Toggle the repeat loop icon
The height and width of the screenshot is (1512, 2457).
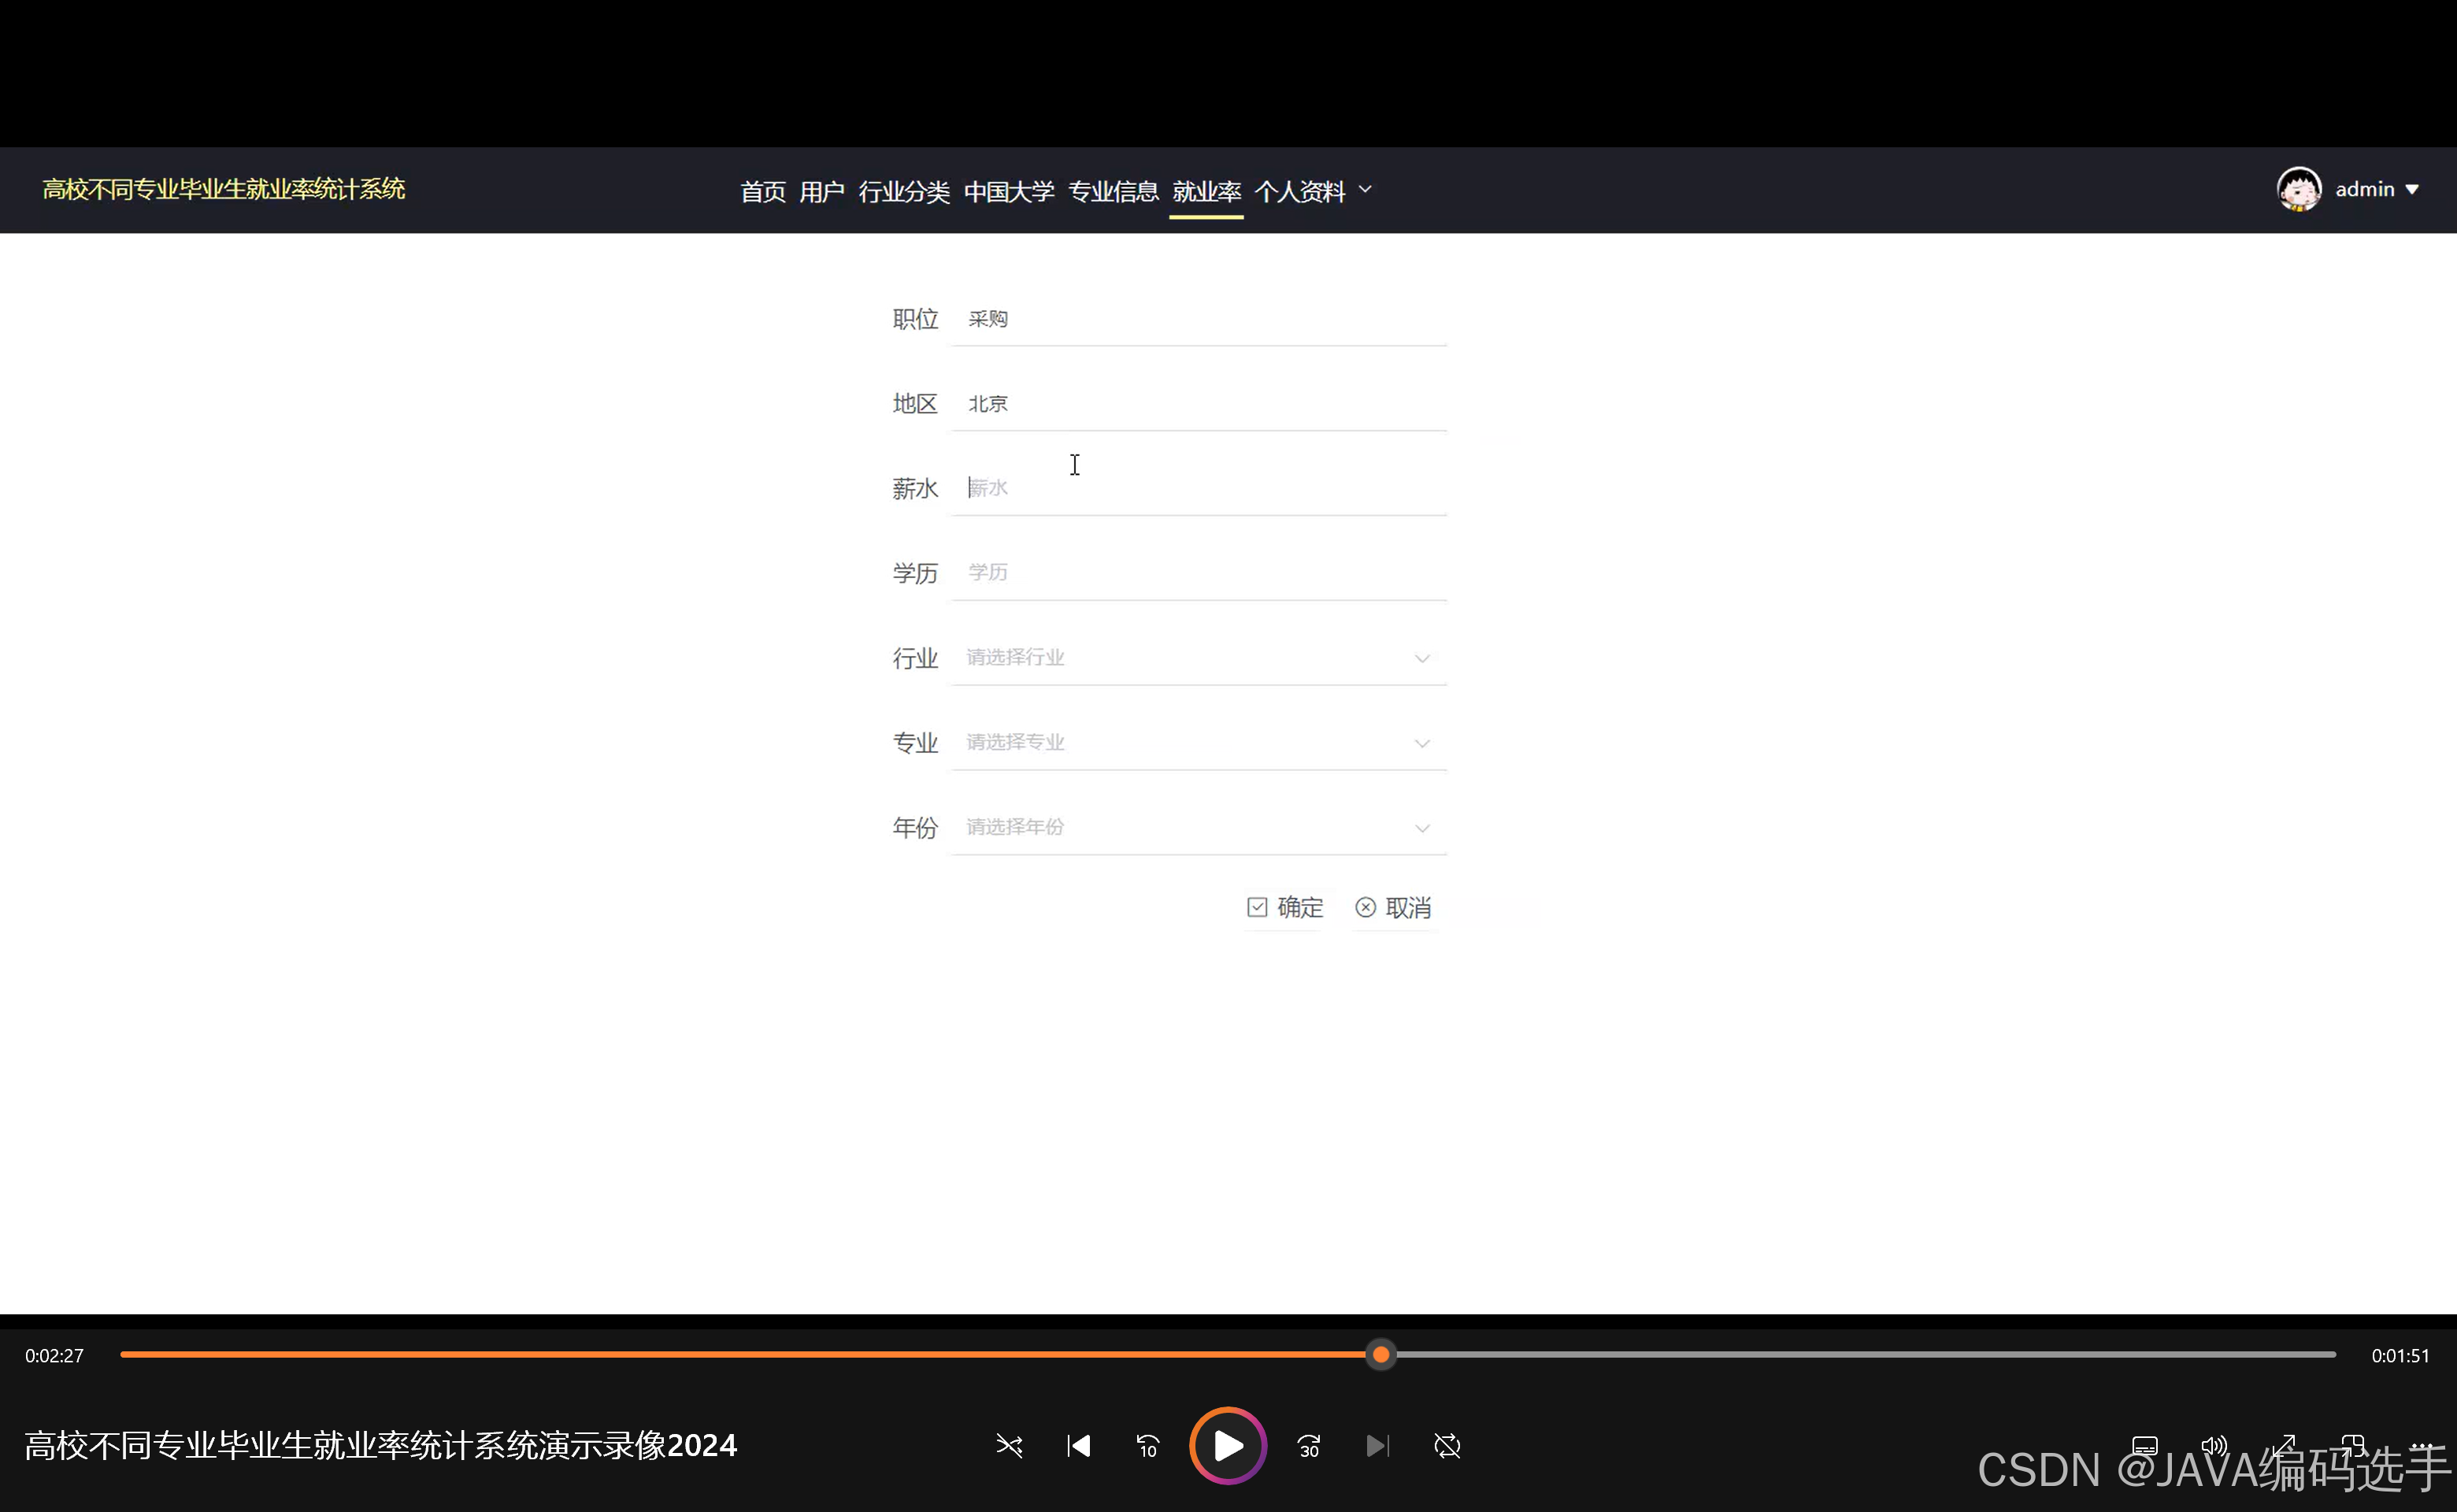[x=1447, y=1446]
